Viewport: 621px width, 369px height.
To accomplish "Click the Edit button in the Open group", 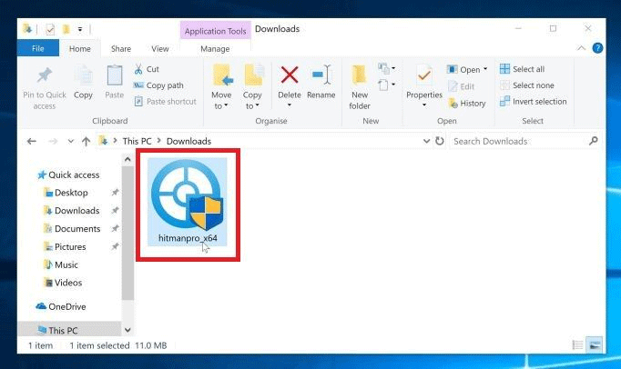I will pos(462,86).
